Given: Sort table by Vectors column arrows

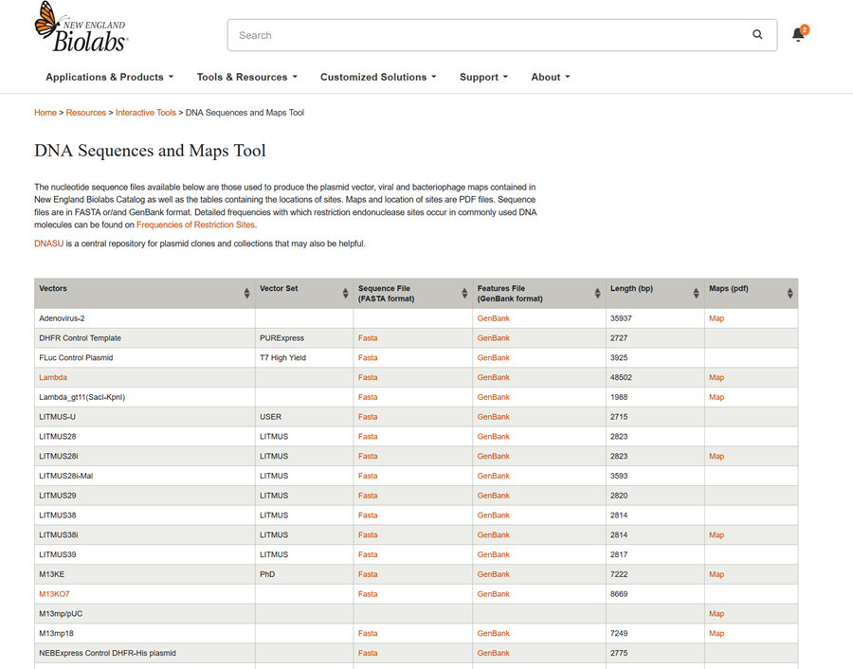Looking at the screenshot, I should click(x=246, y=294).
